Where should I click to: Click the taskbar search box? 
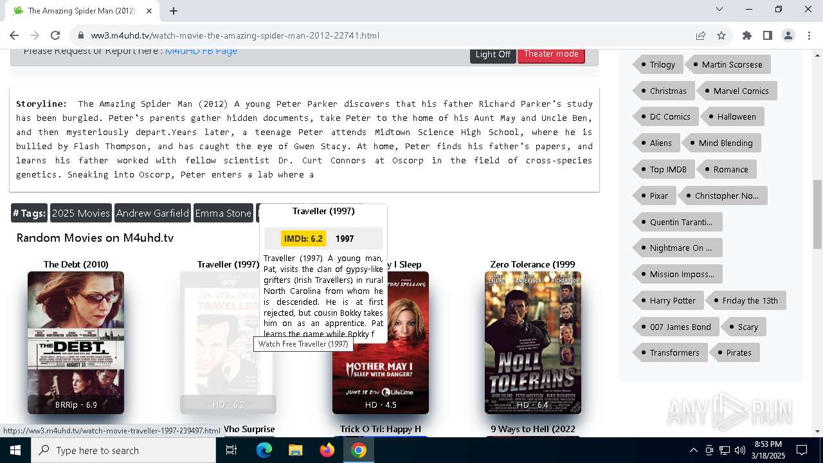123,450
